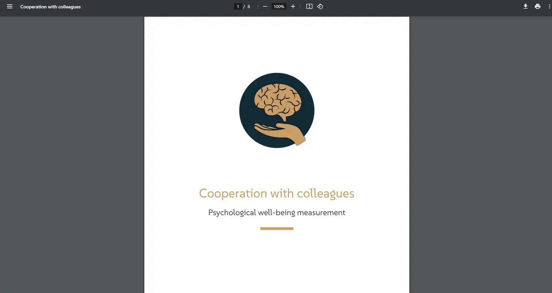The width and height of the screenshot is (552, 293).
Task: Open the sidebar menu hamburger icon
Action: [10, 7]
